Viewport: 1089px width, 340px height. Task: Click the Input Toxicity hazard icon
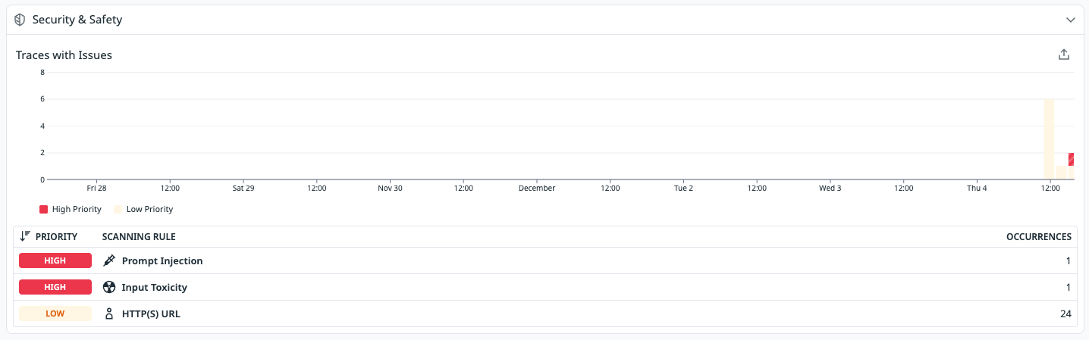click(x=108, y=287)
